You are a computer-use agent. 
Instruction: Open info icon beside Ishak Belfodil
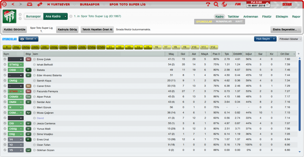pyautogui.click(x=34, y=65)
